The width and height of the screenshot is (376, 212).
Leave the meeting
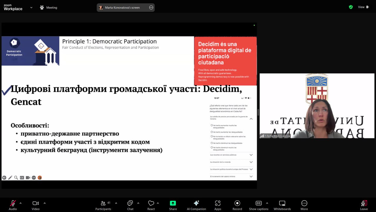(364, 205)
